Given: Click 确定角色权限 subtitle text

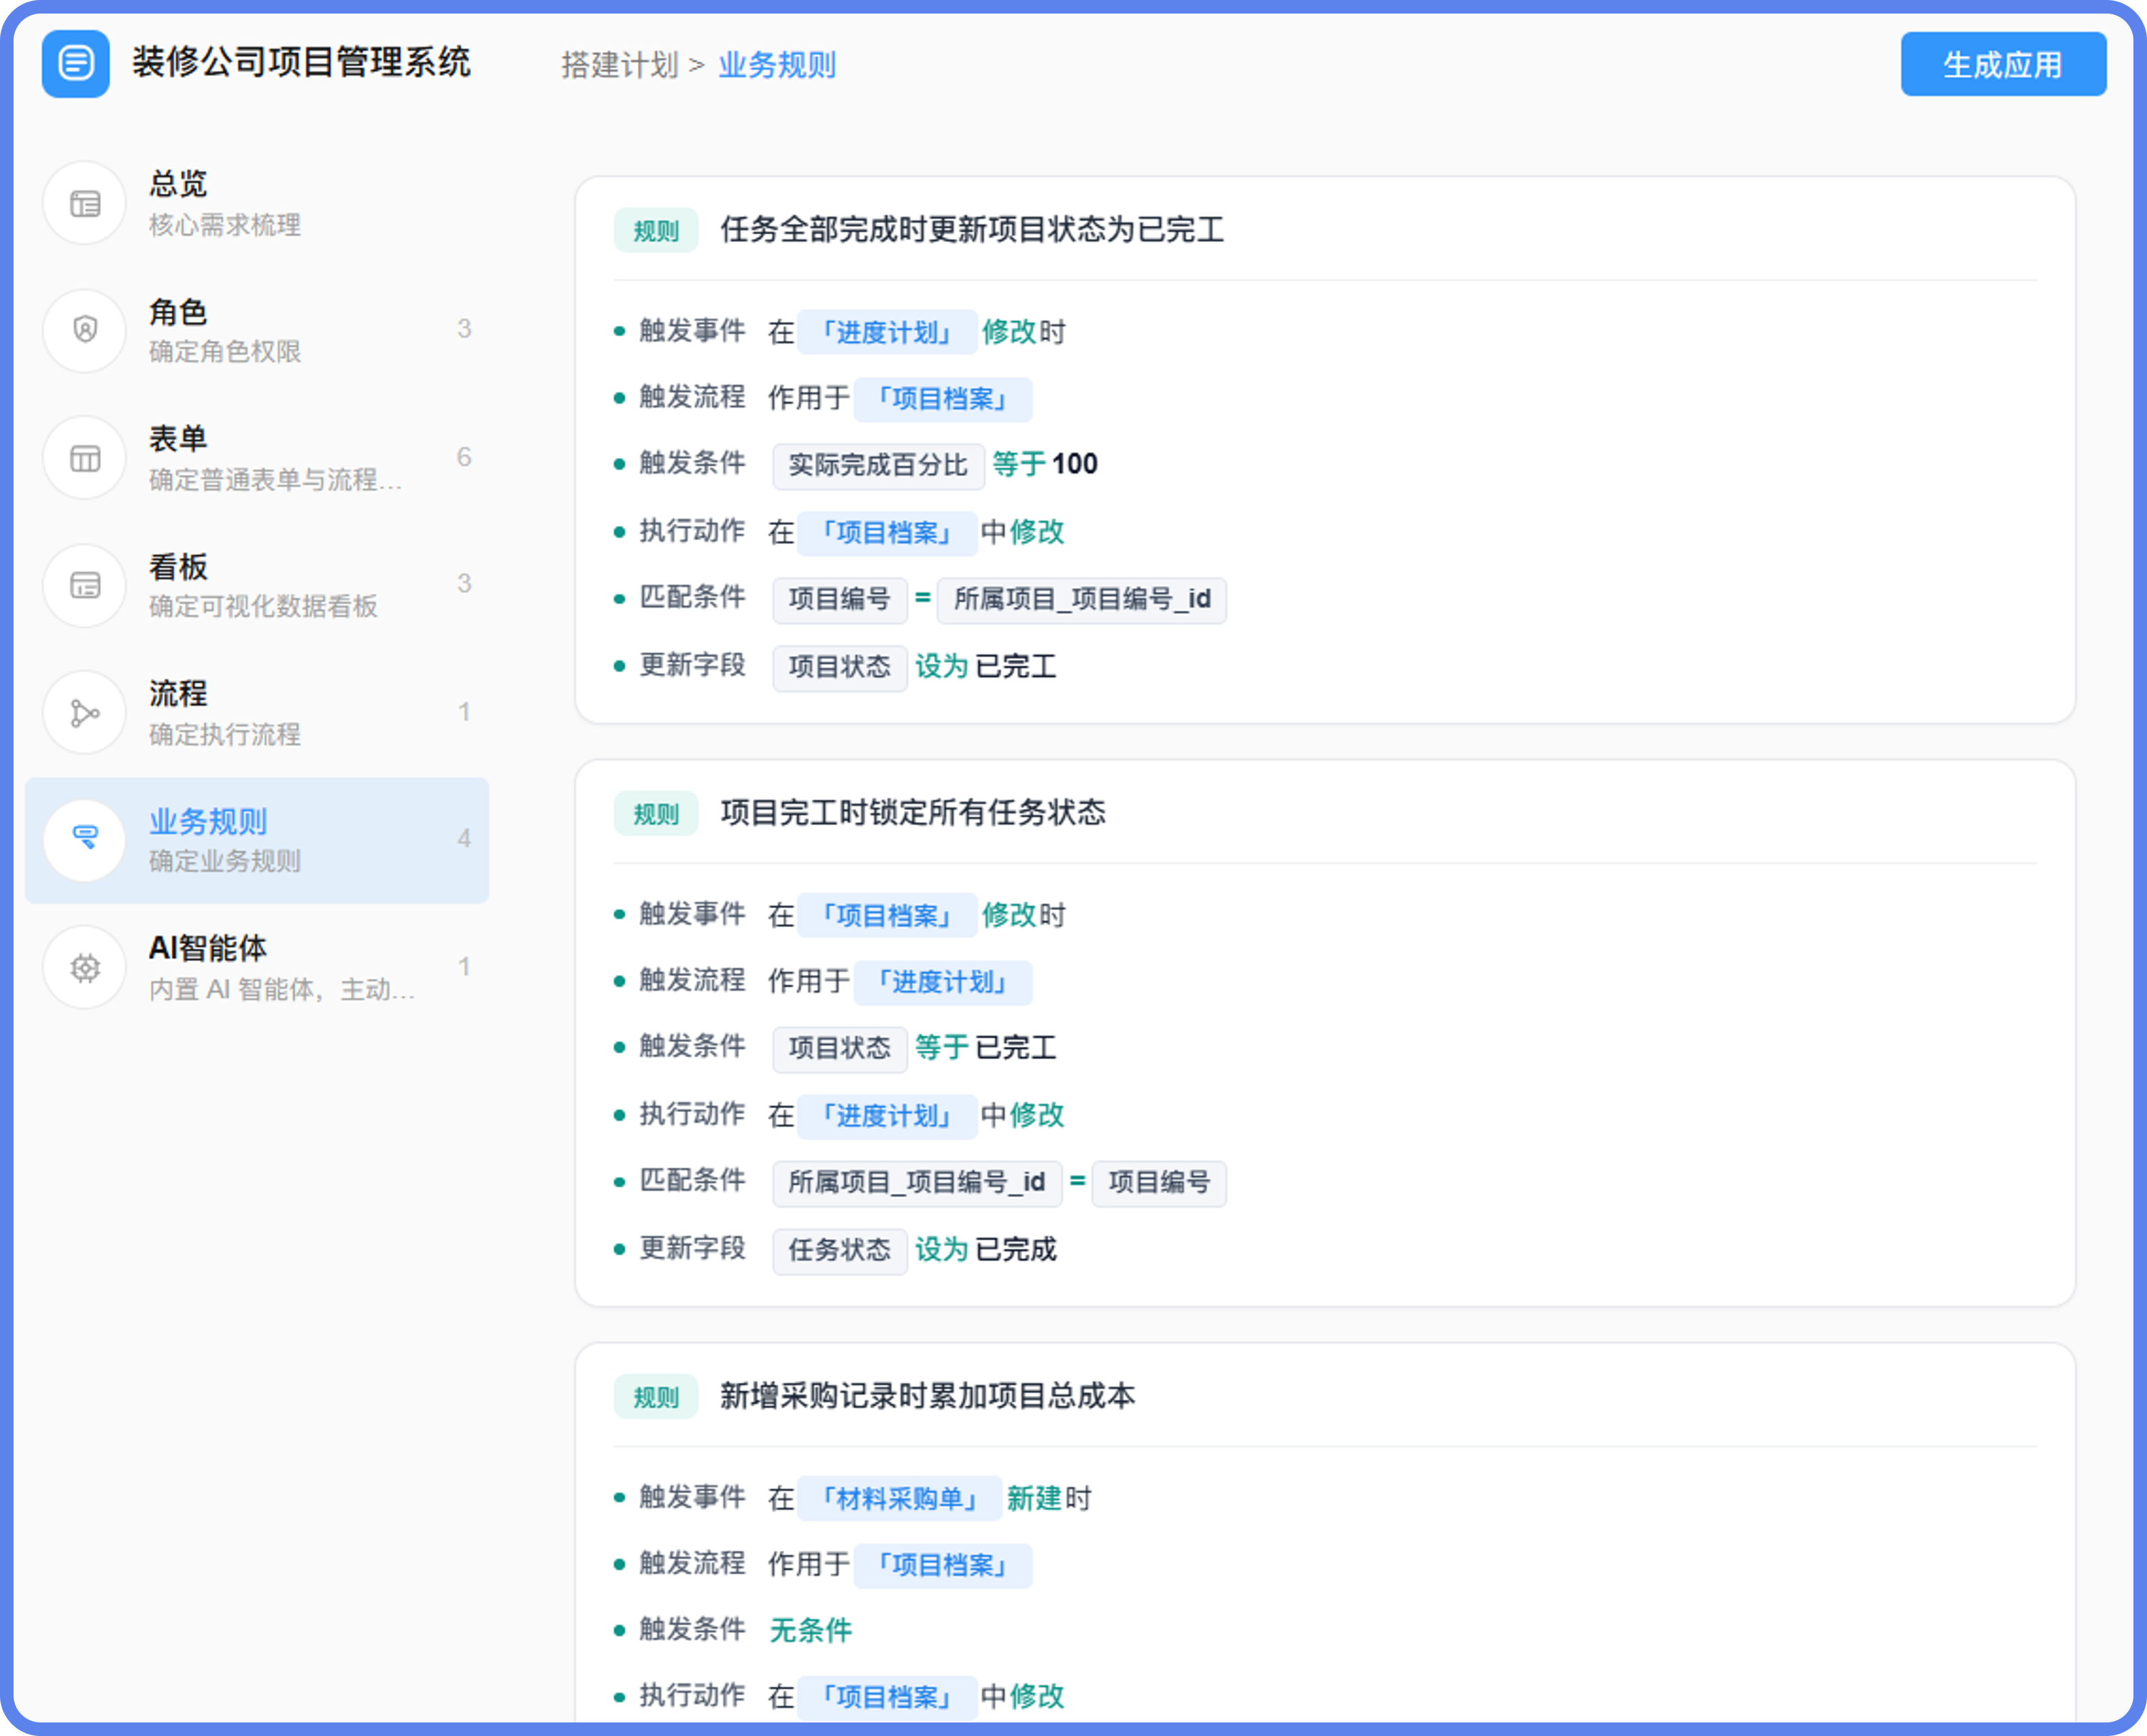Looking at the screenshot, I should [225, 351].
